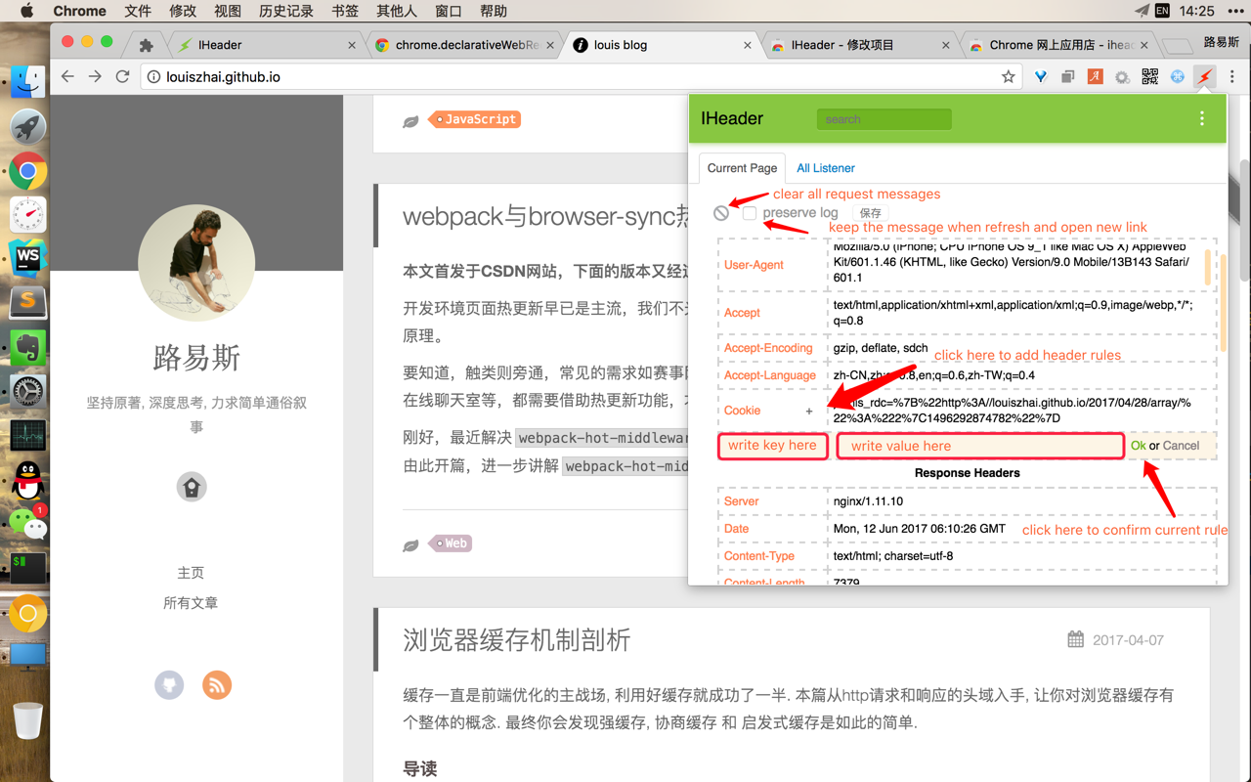Screen dimensions: 1251x782
Task: Open the 主页 link in the sidebar
Action: pyautogui.click(x=191, y=573)
